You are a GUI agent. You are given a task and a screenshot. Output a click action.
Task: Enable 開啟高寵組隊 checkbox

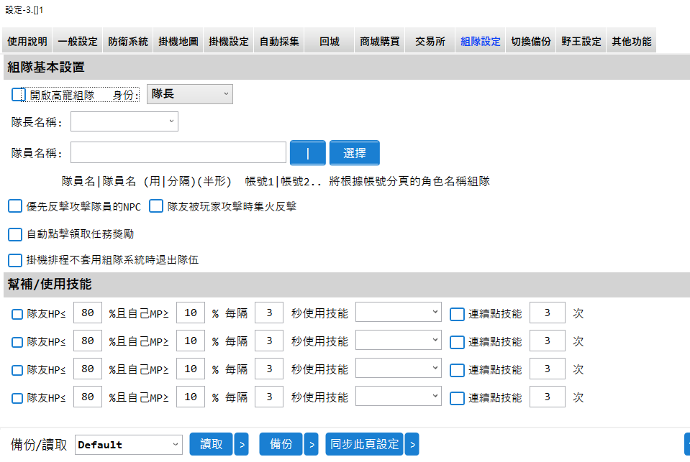point(19,95)
